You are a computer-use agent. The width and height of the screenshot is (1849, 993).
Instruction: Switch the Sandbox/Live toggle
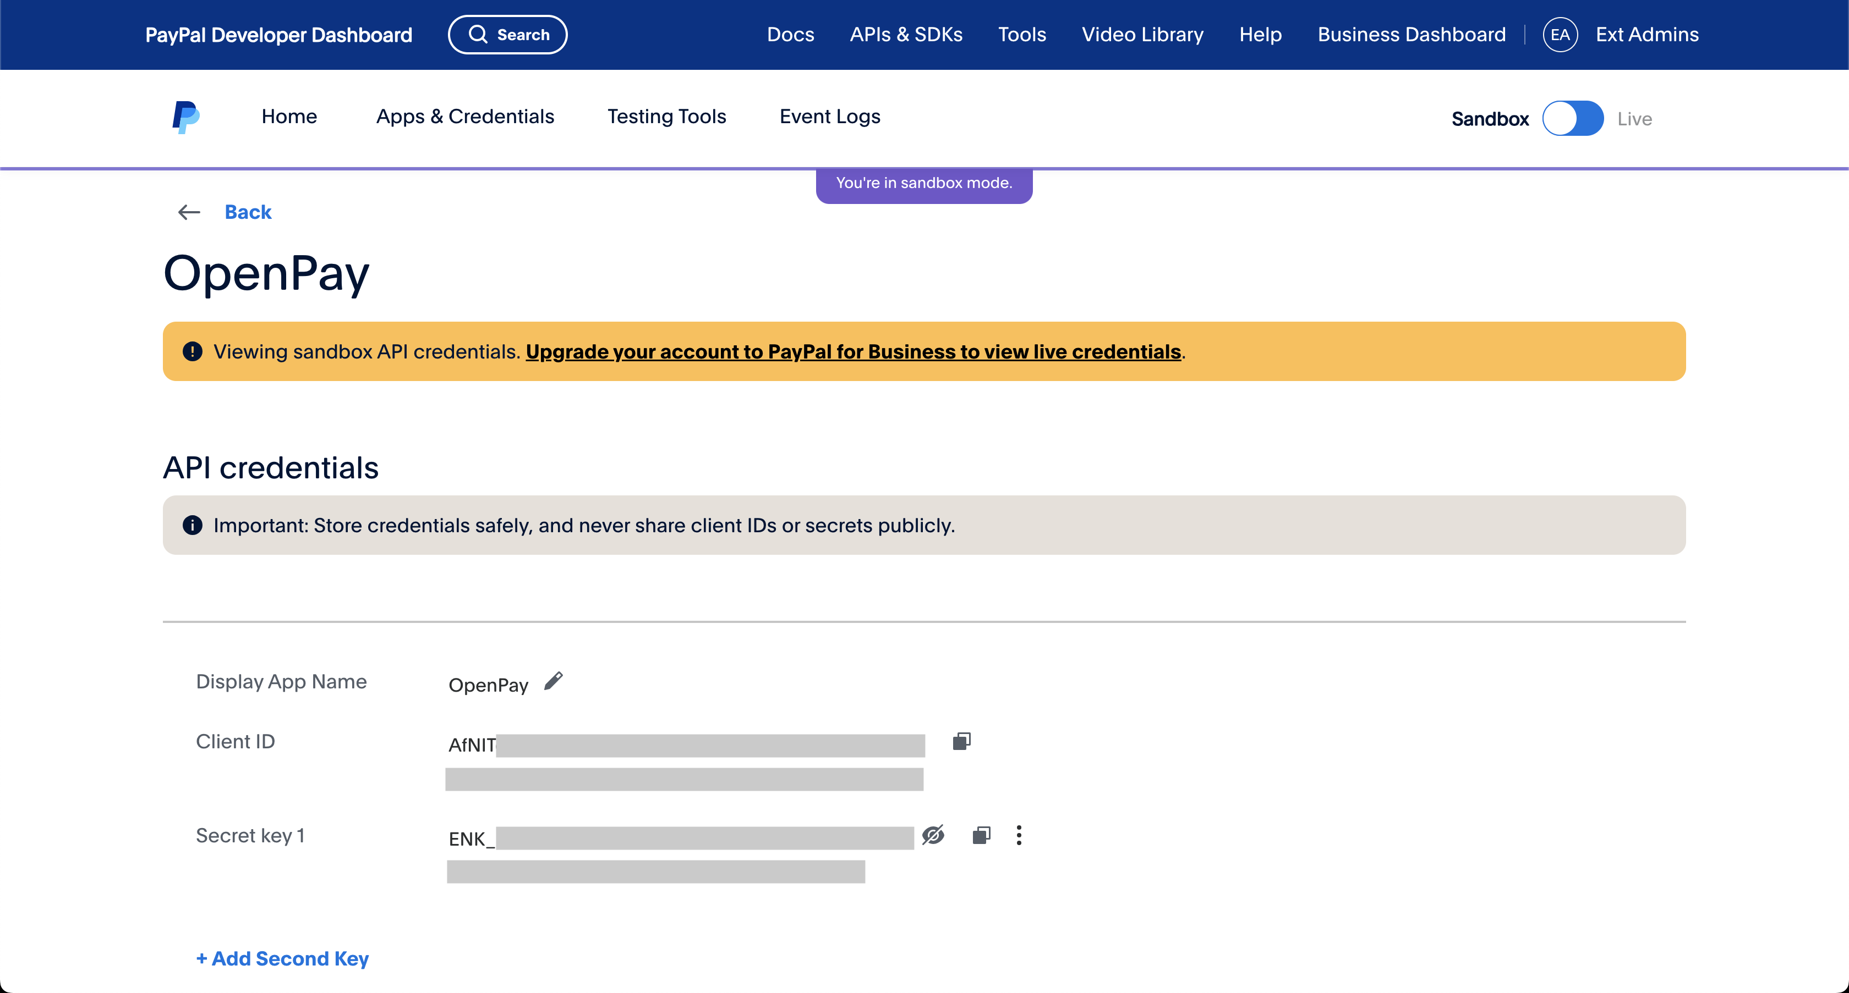click(x=1573, y=118)
